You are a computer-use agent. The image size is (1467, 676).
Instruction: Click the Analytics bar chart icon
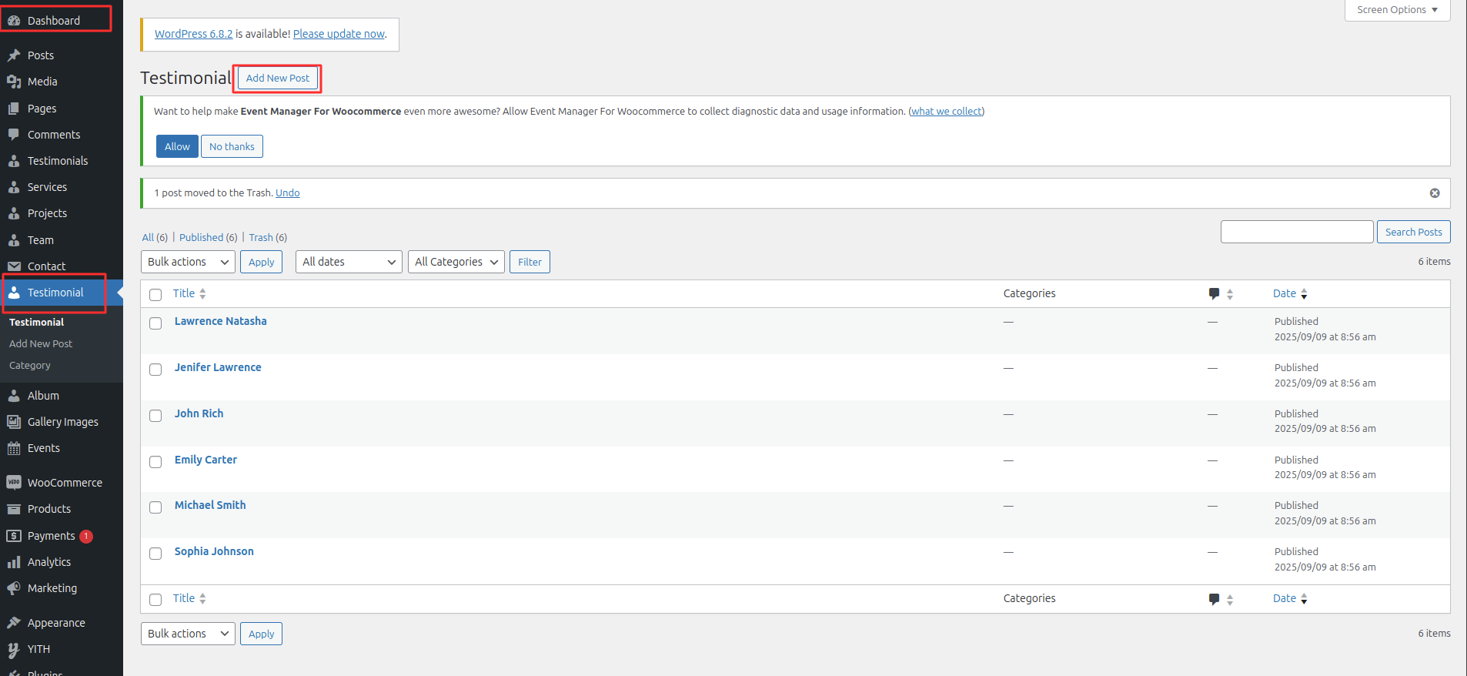point(14,562)
